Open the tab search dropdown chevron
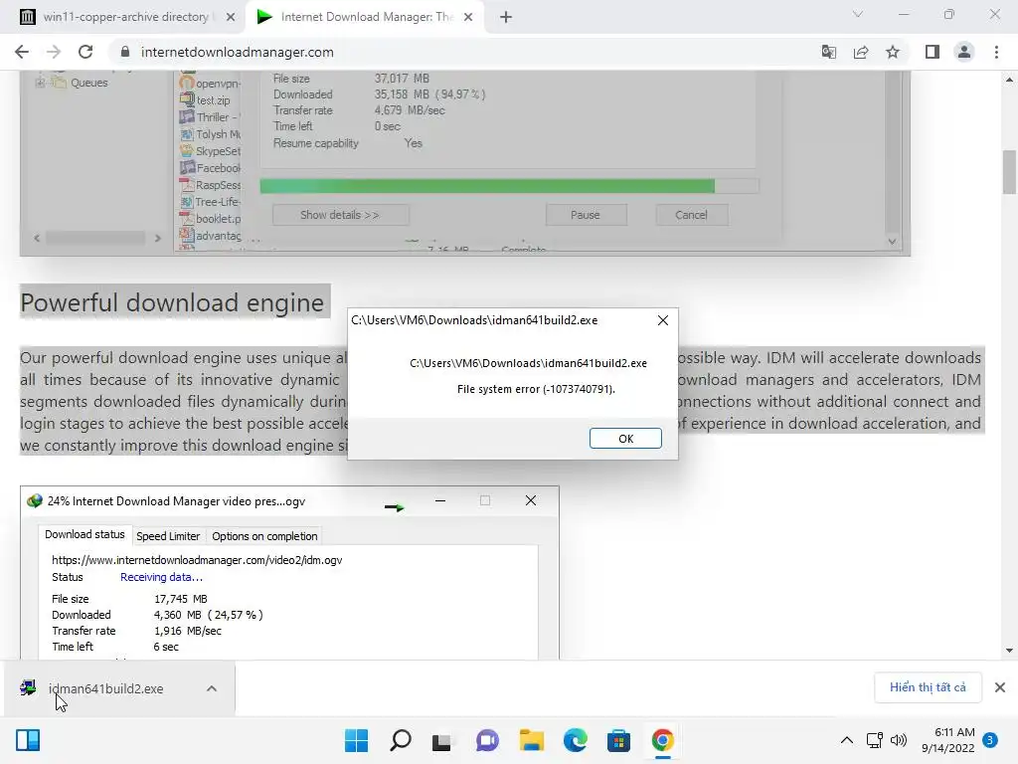Image resolution: width=1018 pixels, height=764 pixels. [x=858, y=14]
